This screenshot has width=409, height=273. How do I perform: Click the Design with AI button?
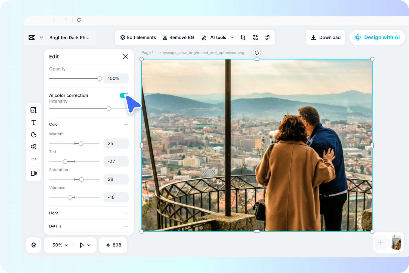click(x=377, y=37)
